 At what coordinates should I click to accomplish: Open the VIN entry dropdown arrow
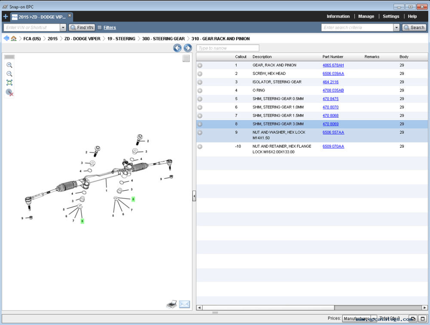[x=63, y=28]
